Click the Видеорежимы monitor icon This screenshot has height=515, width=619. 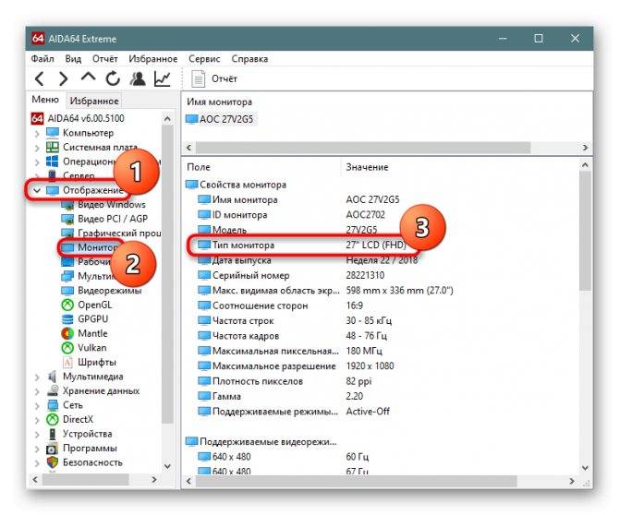pos(67,291)
